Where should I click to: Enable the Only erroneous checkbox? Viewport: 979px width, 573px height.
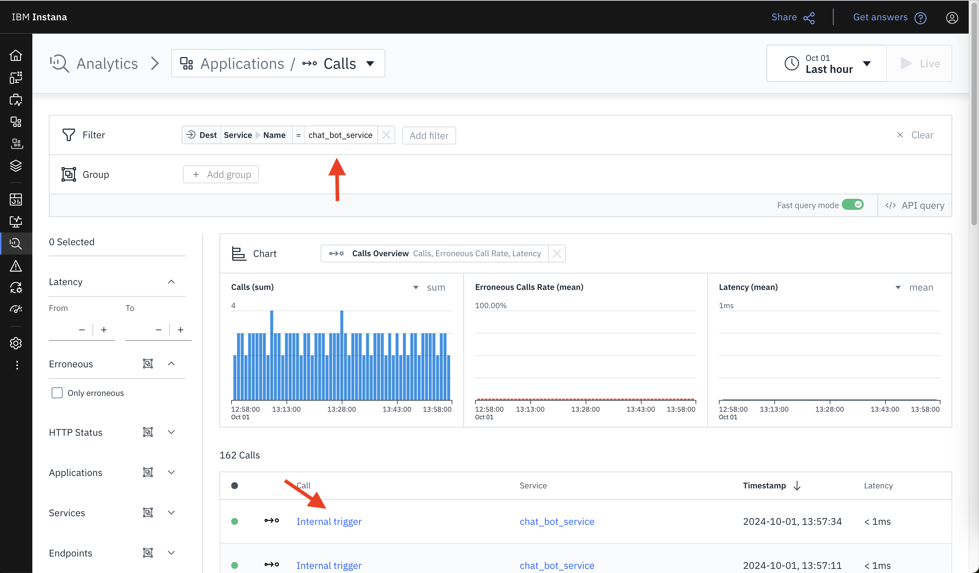[57, 393]
